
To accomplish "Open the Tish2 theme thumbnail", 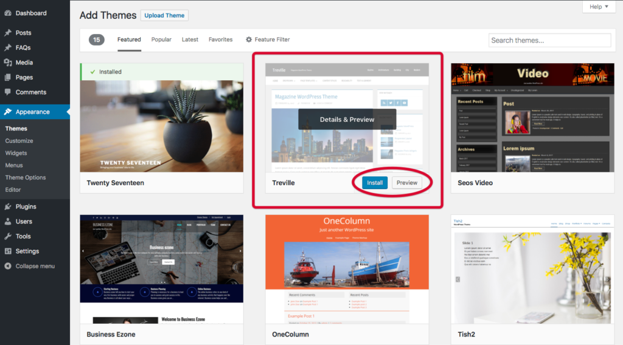I will [x=532, y=269].
